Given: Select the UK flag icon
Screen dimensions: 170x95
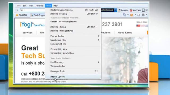Looking at the screenshot, I should tap(143, 26).
